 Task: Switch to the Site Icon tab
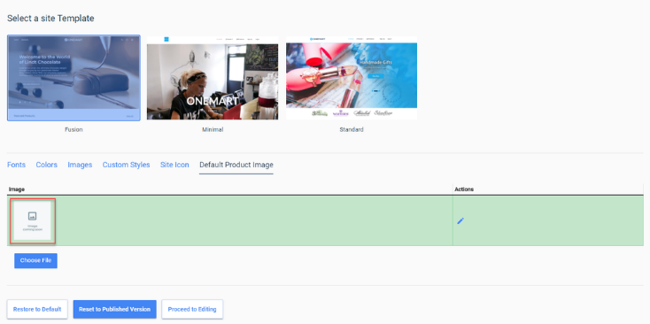(174, 165)
